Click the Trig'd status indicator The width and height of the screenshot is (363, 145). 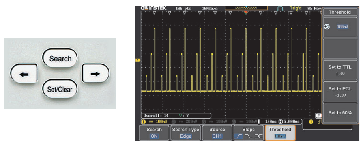click(296, 8)
